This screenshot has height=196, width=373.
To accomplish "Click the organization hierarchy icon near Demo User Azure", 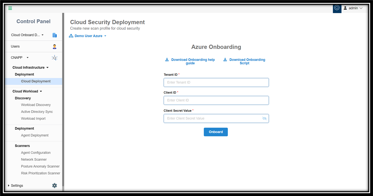I will [x=71, y=36].
